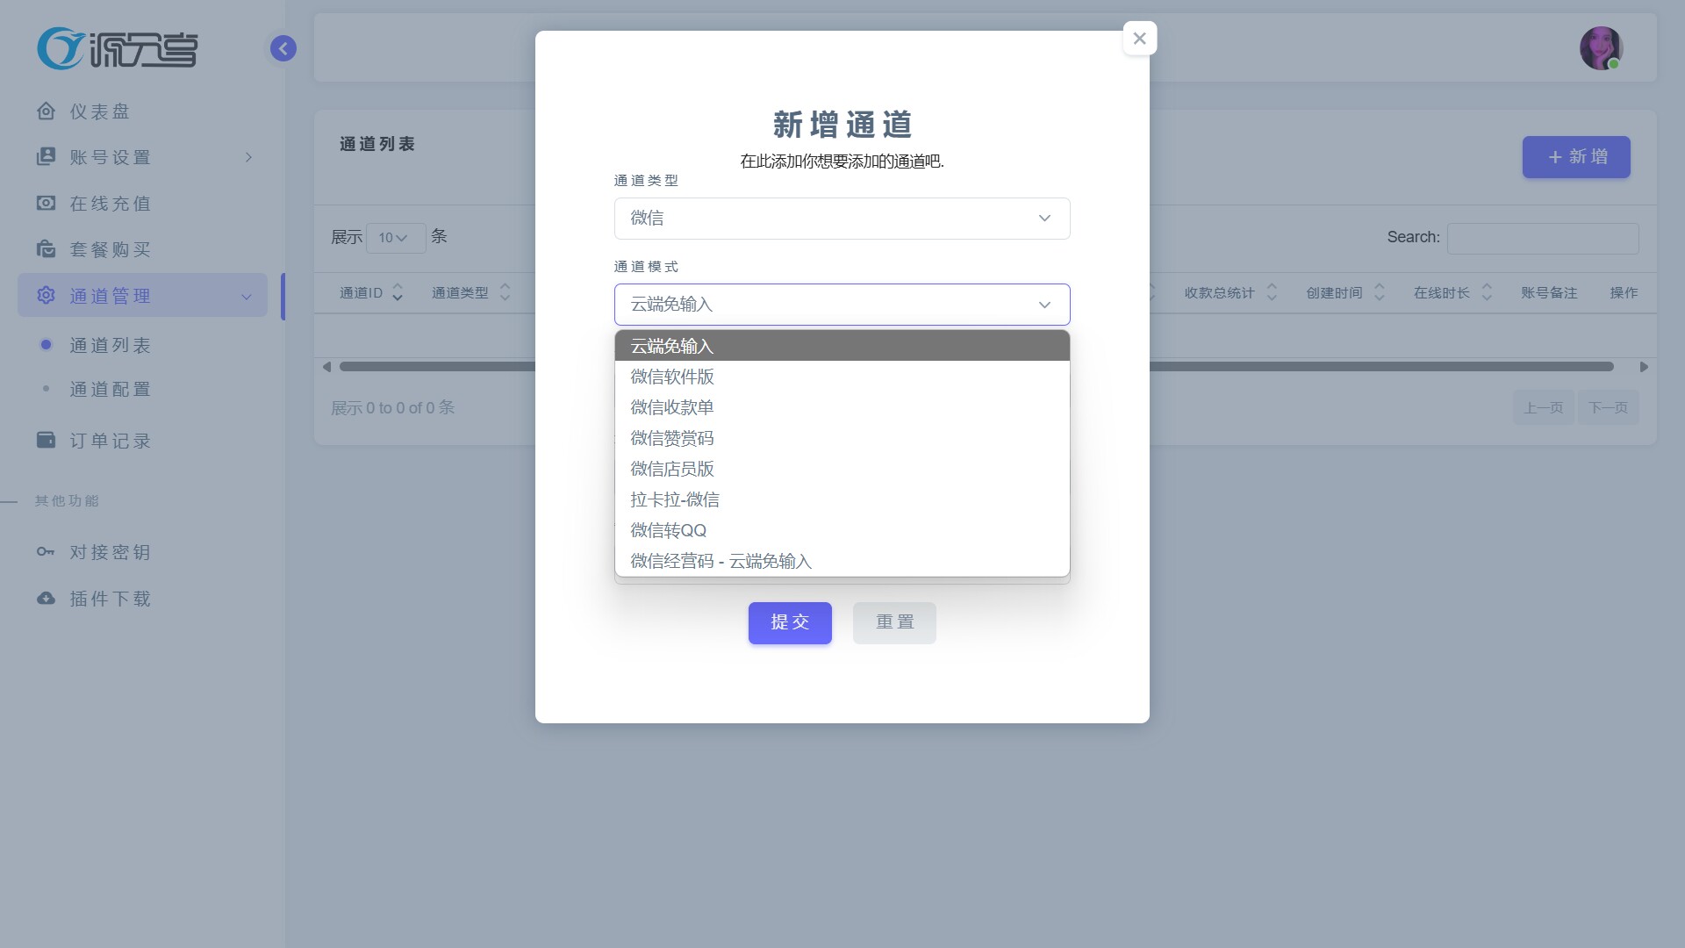Collapse the sidebar with the blue arrow
The height and width of the screenshot is (948, 1685).
click(283, 48)
